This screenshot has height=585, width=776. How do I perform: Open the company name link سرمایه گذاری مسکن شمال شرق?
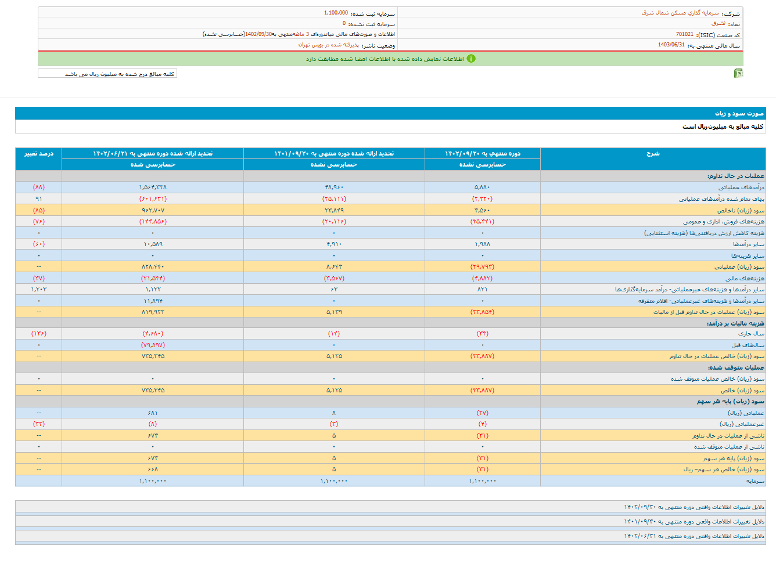point(680,13)
